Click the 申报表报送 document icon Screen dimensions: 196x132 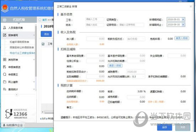[x=5, y=67]
